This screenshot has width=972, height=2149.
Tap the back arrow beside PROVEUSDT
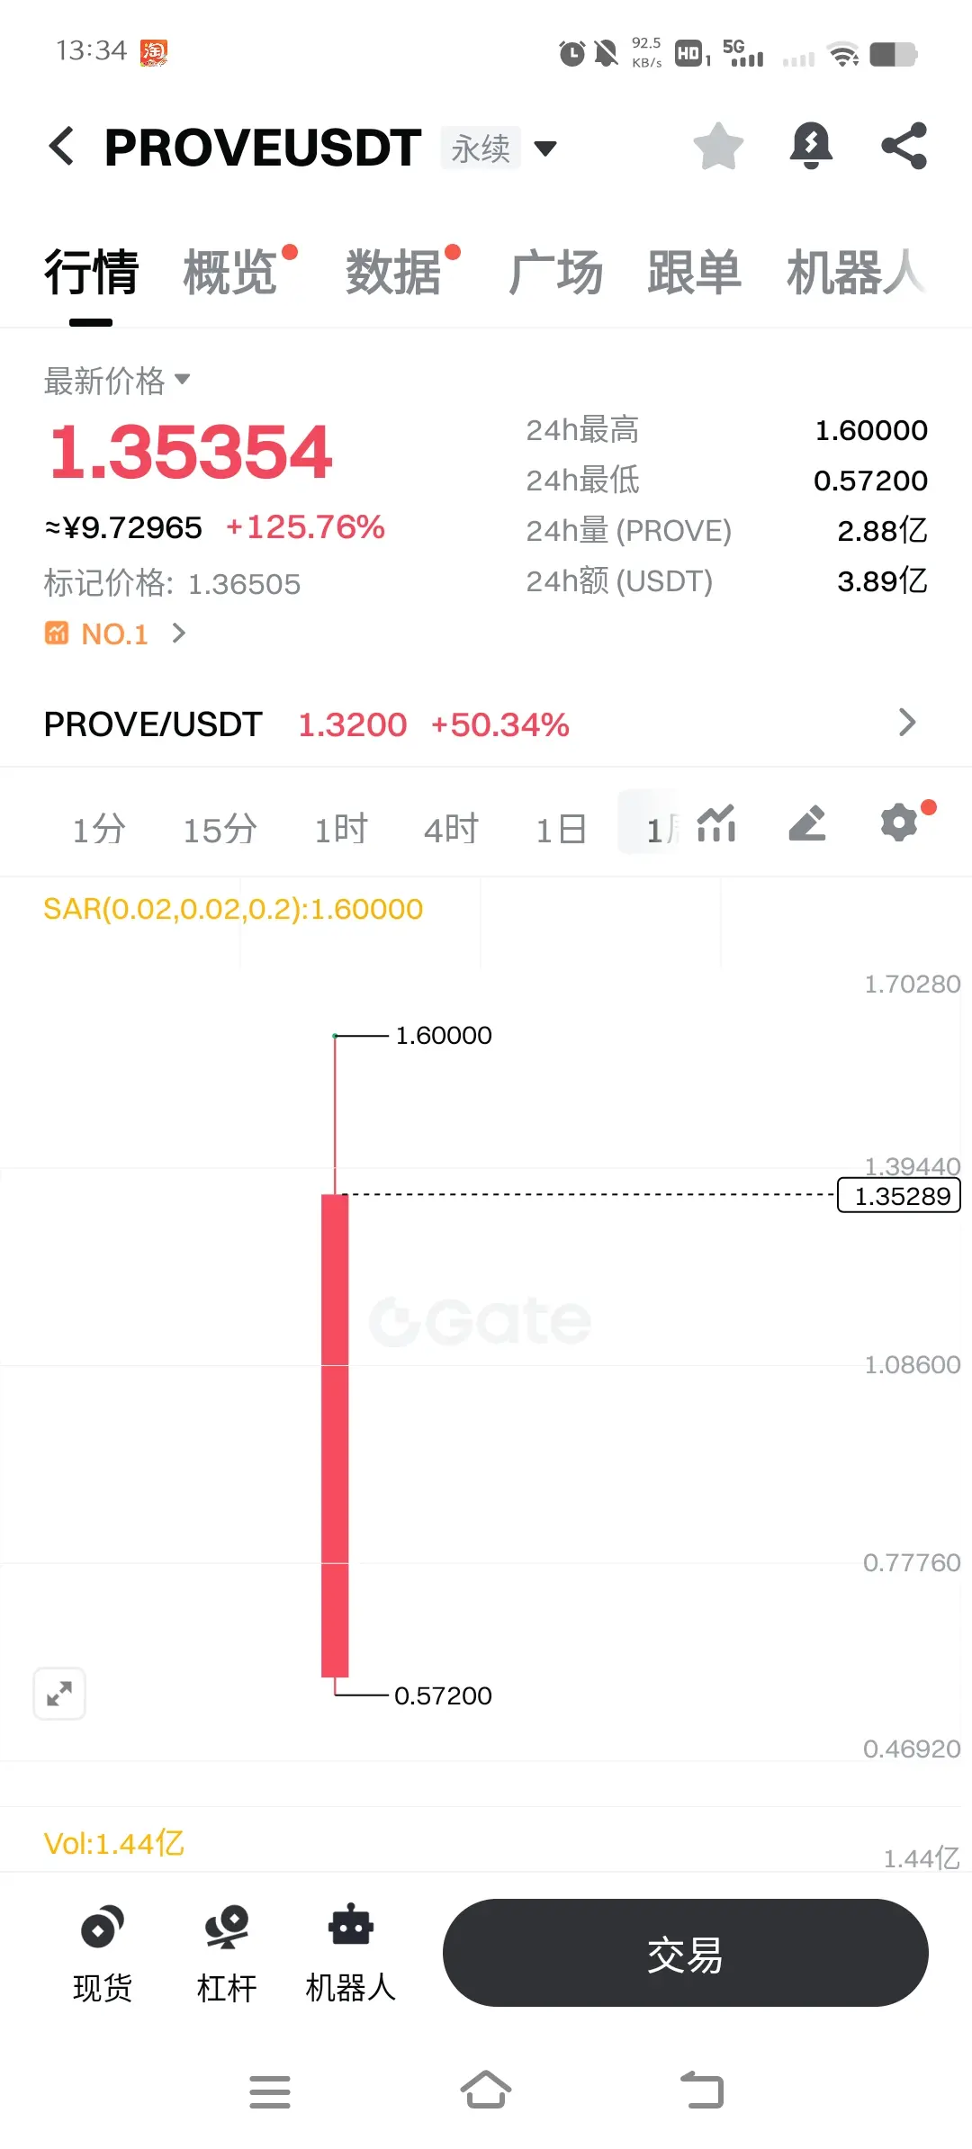pyautogui.click(x=61, y=147)
